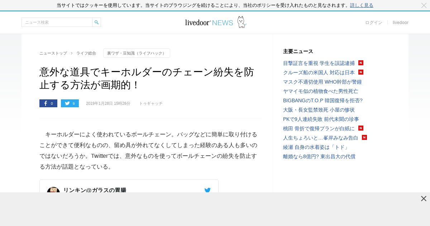Screen dimensions: 430x226
Task: Open 離婚なら8億円? 東出昌大の代償 headline
Action: click(x=319, y=156)
